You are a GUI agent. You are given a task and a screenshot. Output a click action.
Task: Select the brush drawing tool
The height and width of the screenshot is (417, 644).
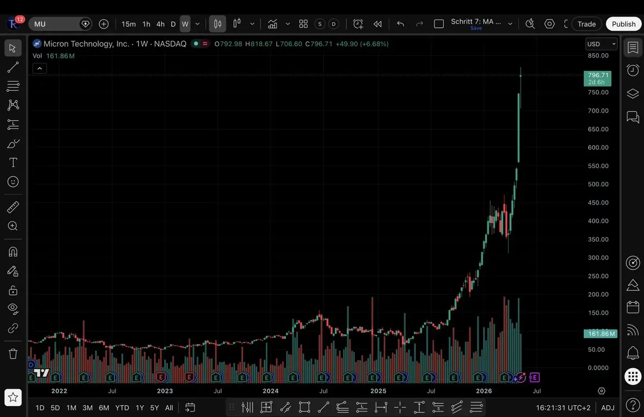[13, 143]
